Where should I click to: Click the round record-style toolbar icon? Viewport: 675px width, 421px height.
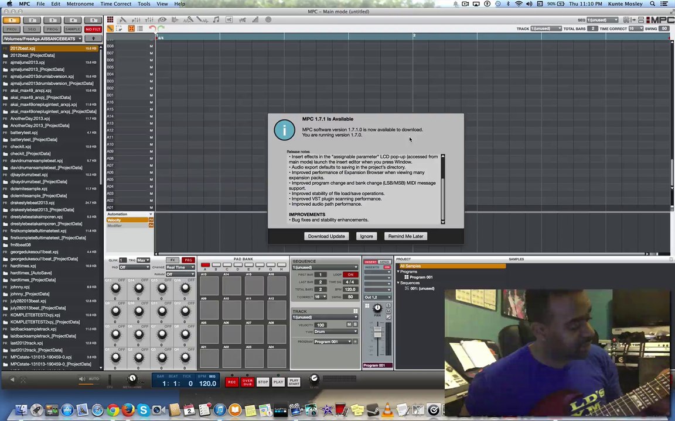pyautogui.click(x=268, y=20)
